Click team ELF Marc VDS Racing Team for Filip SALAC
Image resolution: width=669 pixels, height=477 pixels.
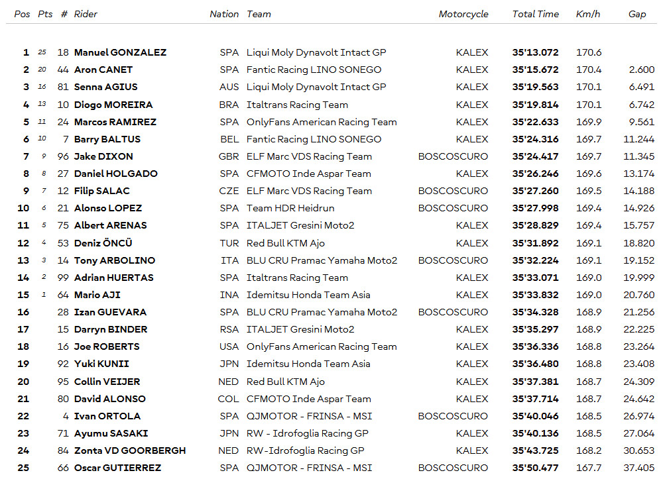[309, 191]
